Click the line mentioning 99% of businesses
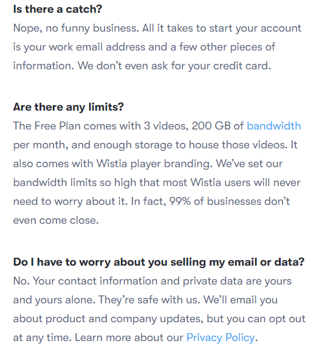The image size is (319, 352). [x=152, y=201]
